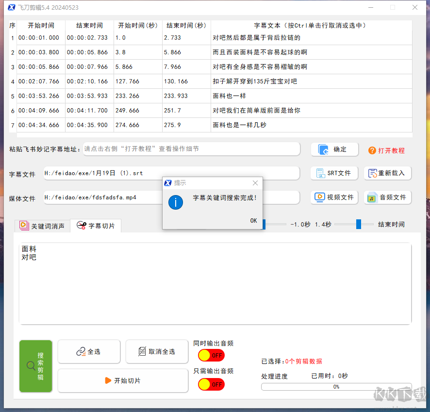Click 取消全选 to deselect all
The width and height of the screenshot is (430, 412).
pos(157,351)
